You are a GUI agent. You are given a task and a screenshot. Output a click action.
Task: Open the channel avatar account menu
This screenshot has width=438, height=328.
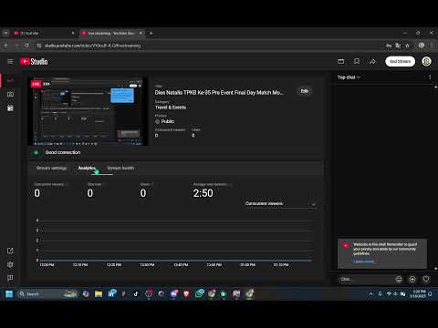(x=426, y=62)
